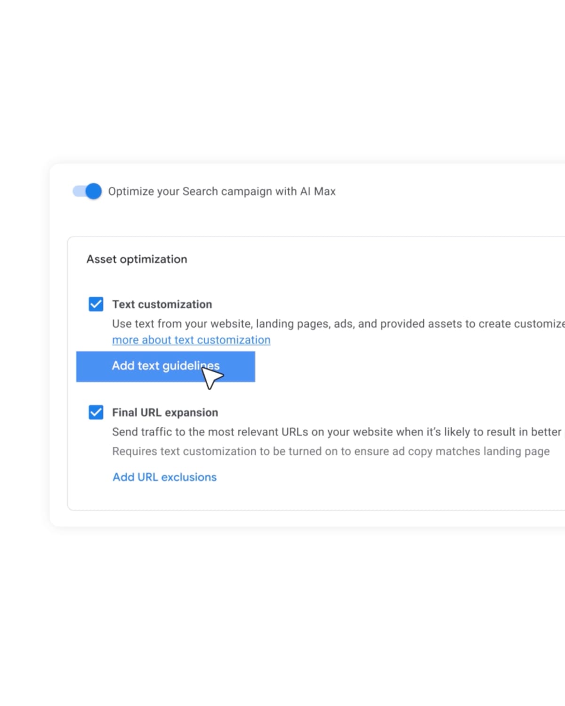Click the checked box beside Text customization

96,304
